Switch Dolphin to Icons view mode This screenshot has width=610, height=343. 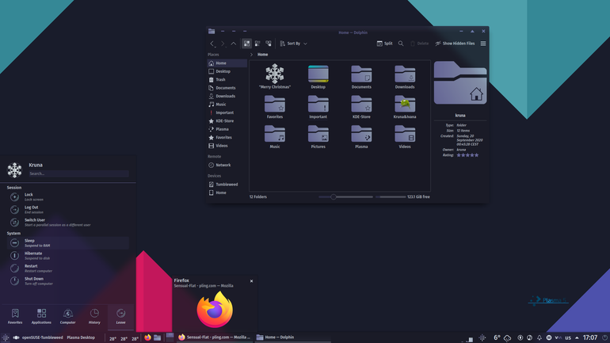point(246,44)
